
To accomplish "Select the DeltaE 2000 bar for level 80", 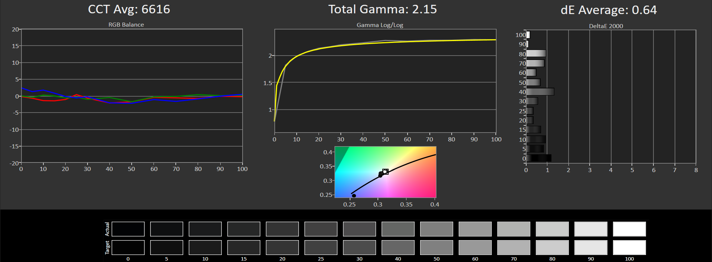I will (536, 54).
